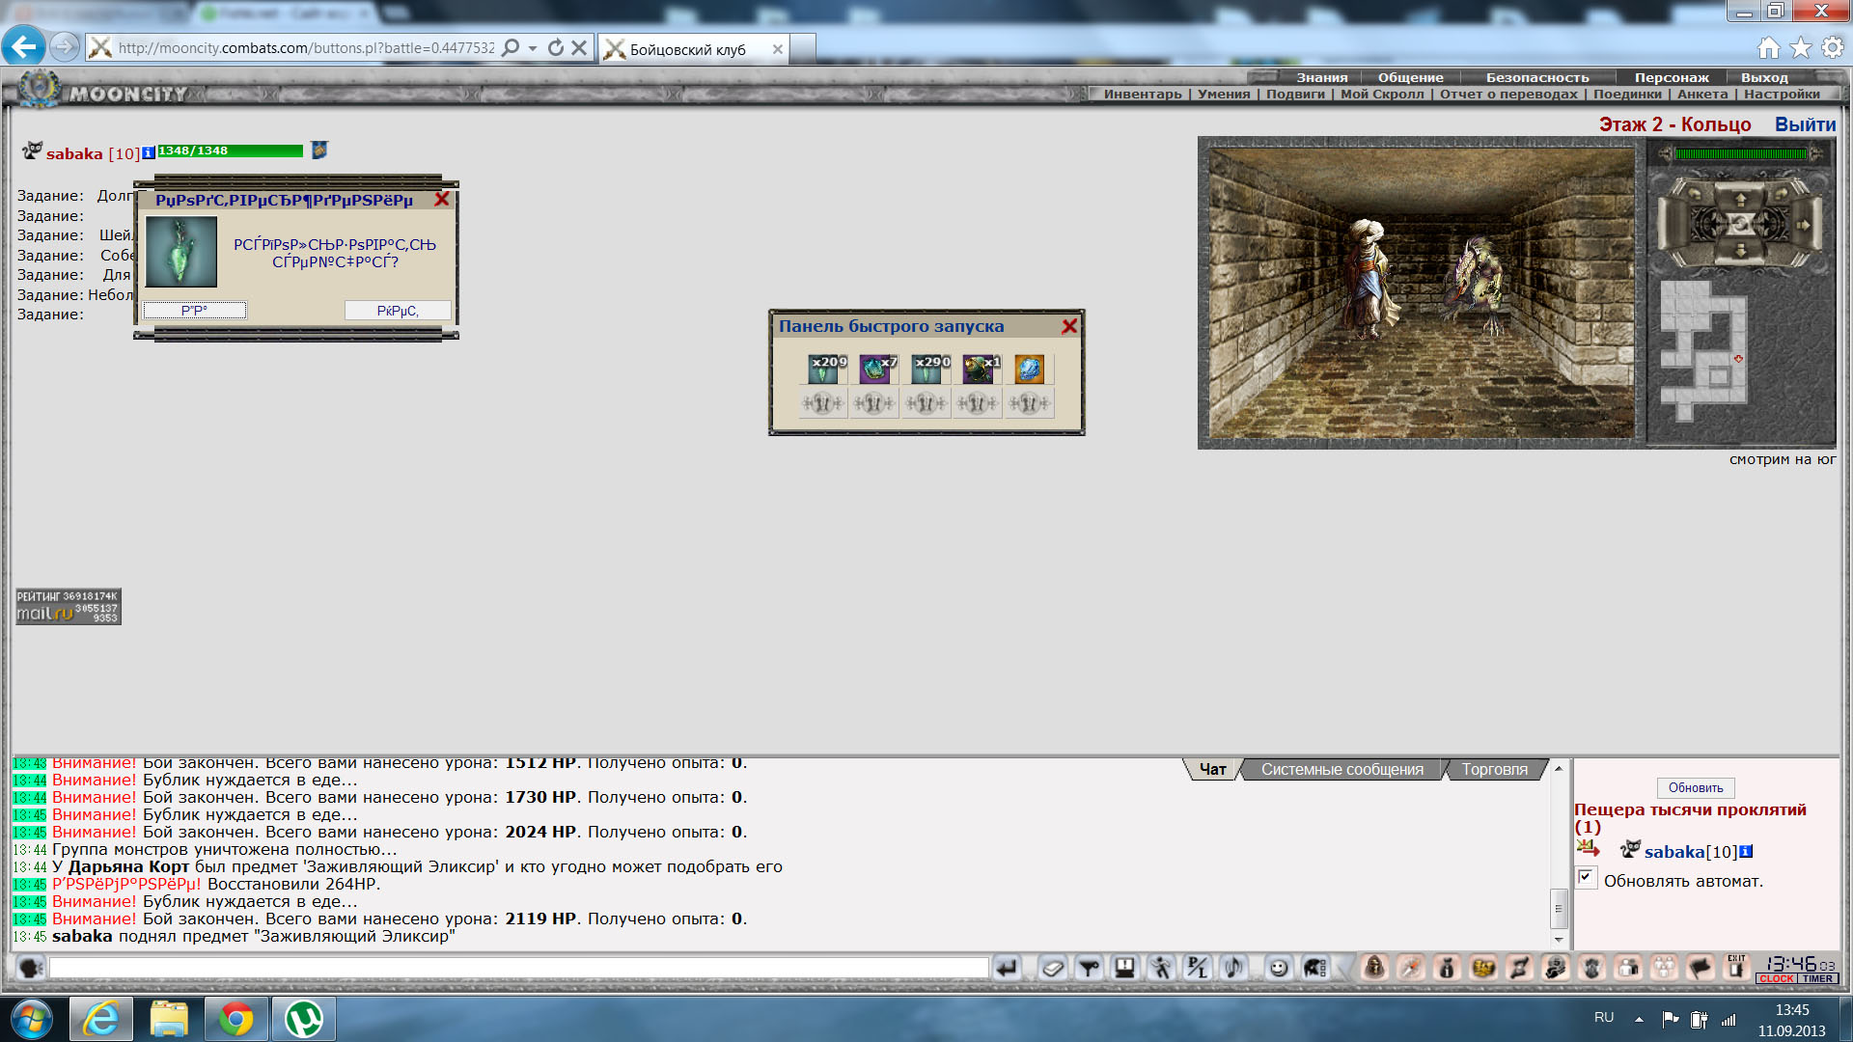
Task: Click the smiley emoticons icon
Action: click(x=1279, y=968)
